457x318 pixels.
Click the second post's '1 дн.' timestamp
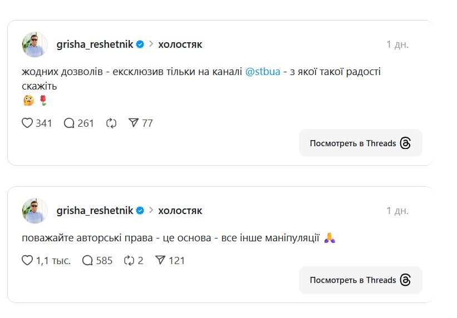tap(397, 211)
